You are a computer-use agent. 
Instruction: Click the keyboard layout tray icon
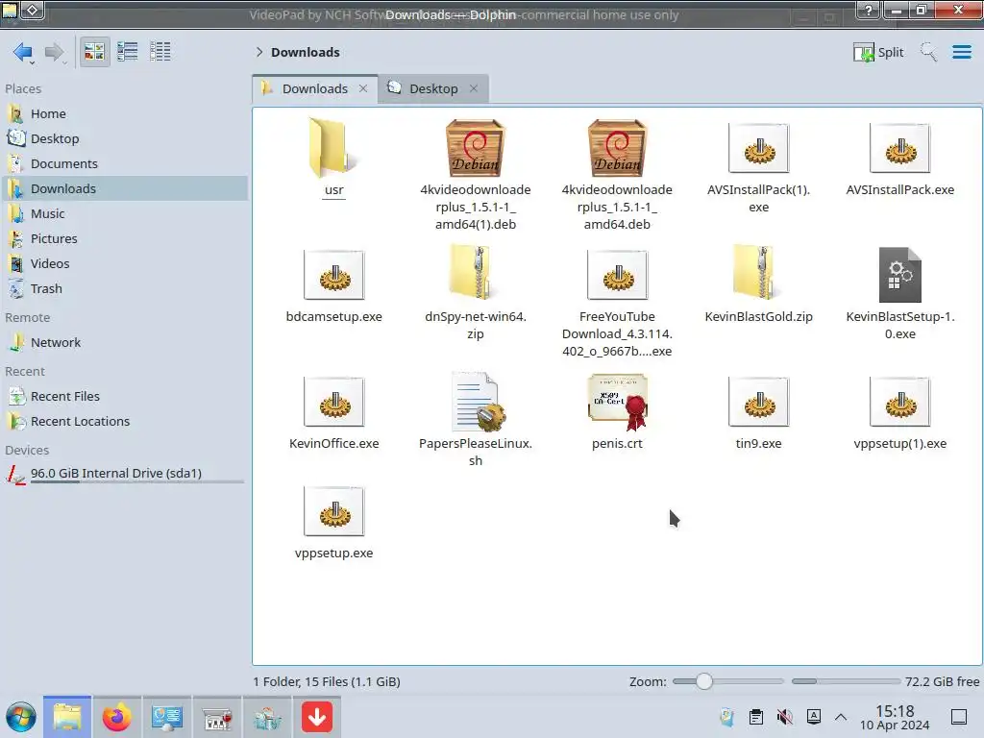pos(813,717)
